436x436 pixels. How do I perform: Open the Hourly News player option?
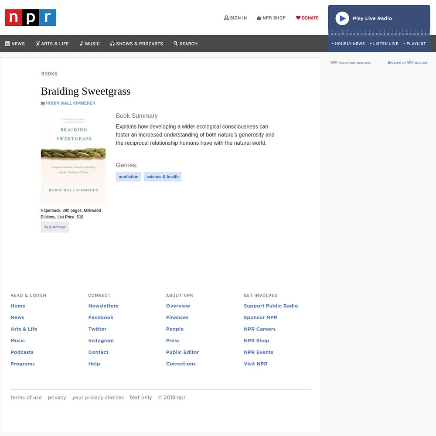348,44
